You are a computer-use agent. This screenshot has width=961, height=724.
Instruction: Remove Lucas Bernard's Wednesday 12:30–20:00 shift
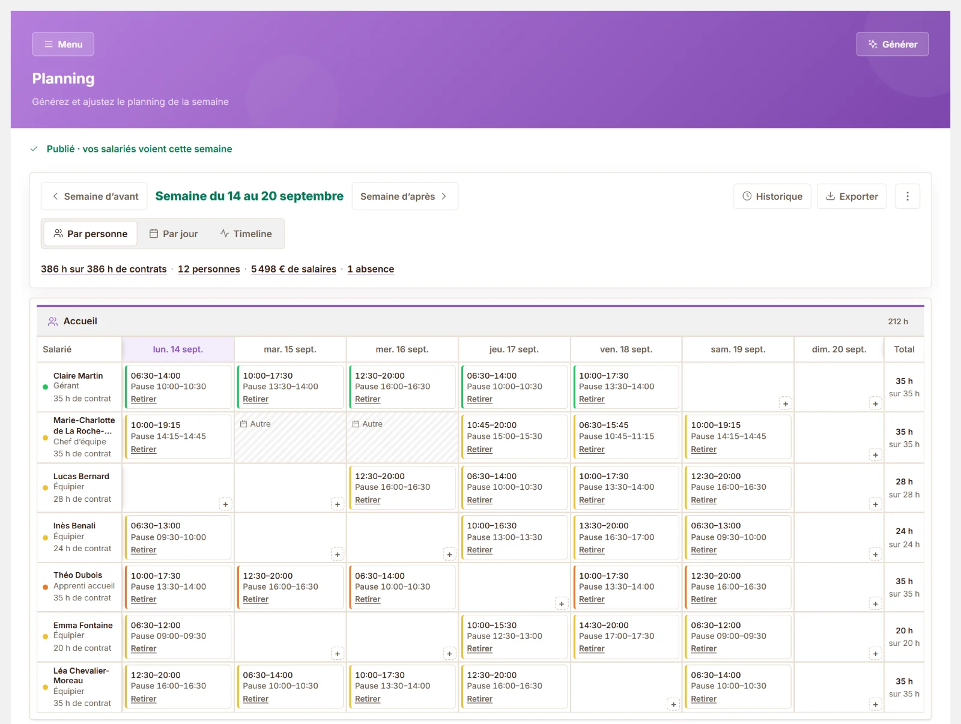pos(368,500)
